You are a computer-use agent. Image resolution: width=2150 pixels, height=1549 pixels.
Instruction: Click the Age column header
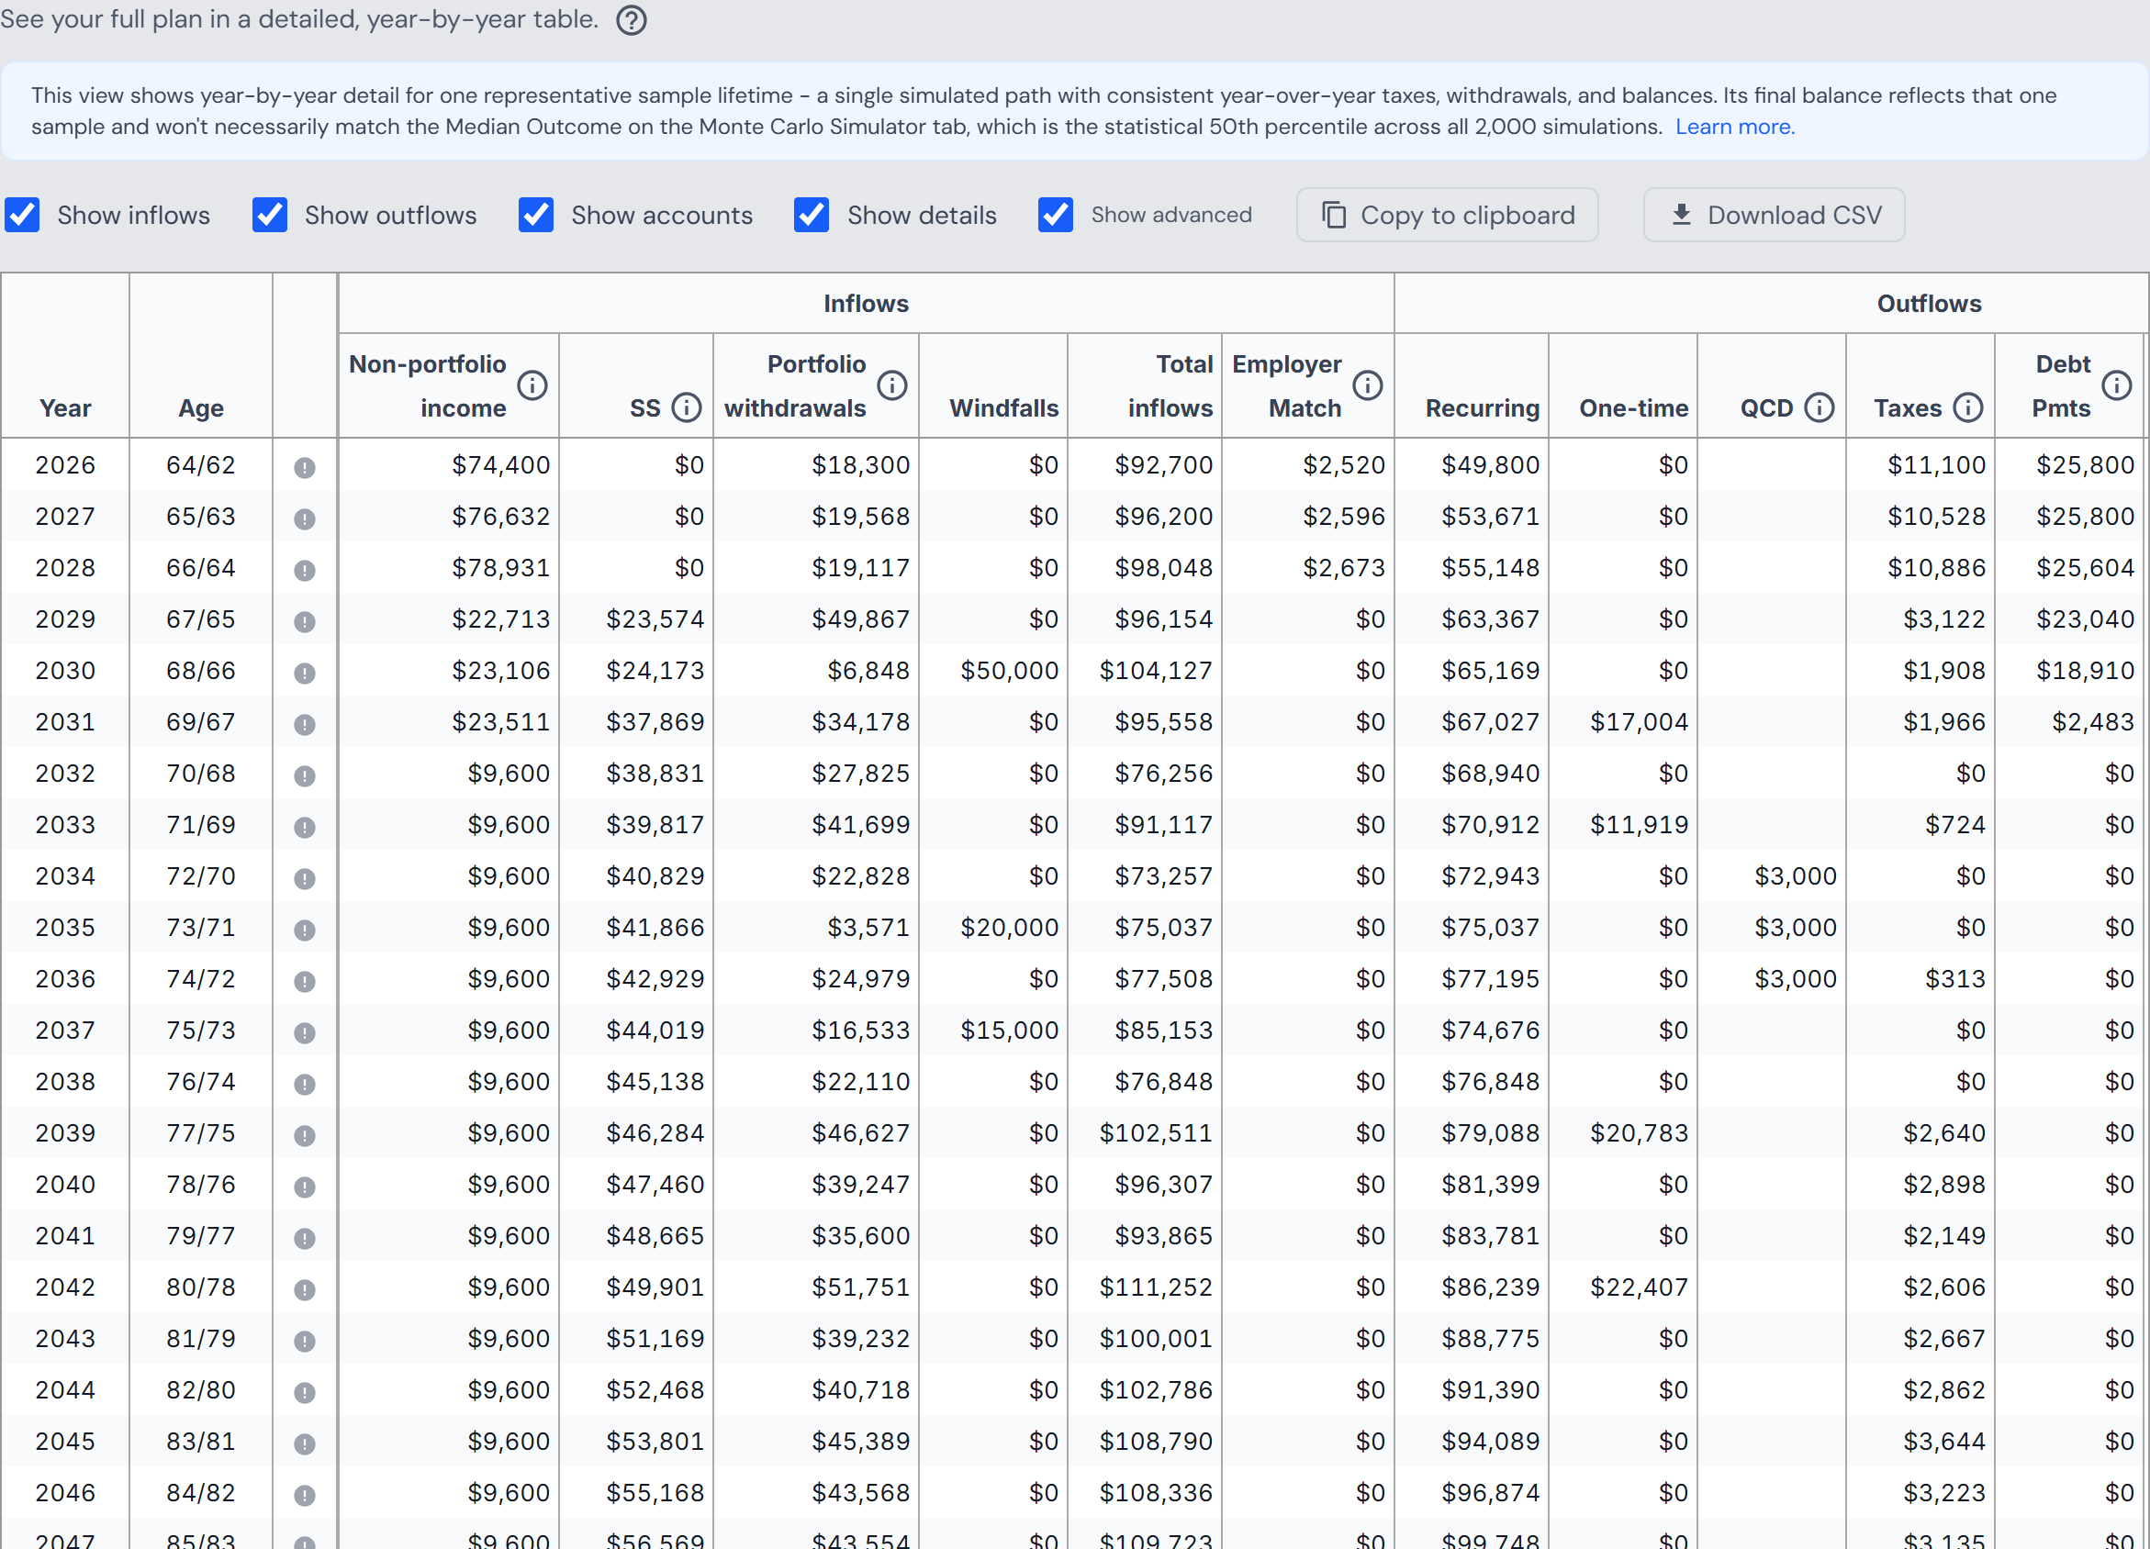click(x=201, y=408)
